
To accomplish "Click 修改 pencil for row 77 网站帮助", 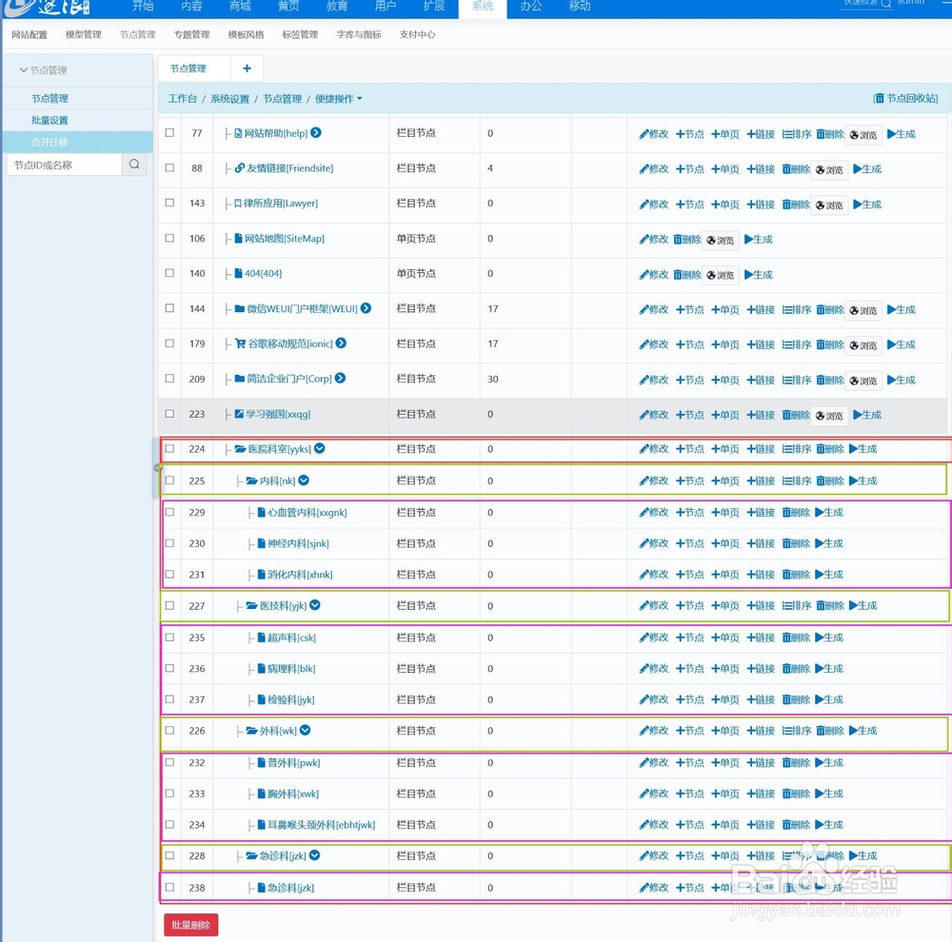I will [653, 134].
